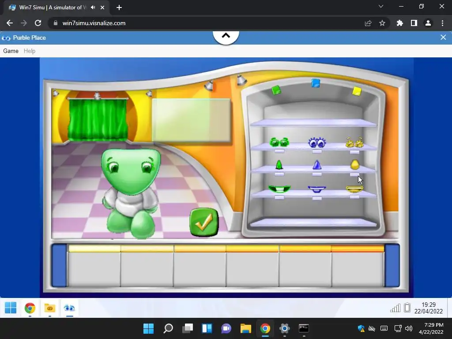Image resolution: width=452 pixels, height=339 pixels.
Task: Open the Chrome extensions puzzle icon
Action: [400, 23]
